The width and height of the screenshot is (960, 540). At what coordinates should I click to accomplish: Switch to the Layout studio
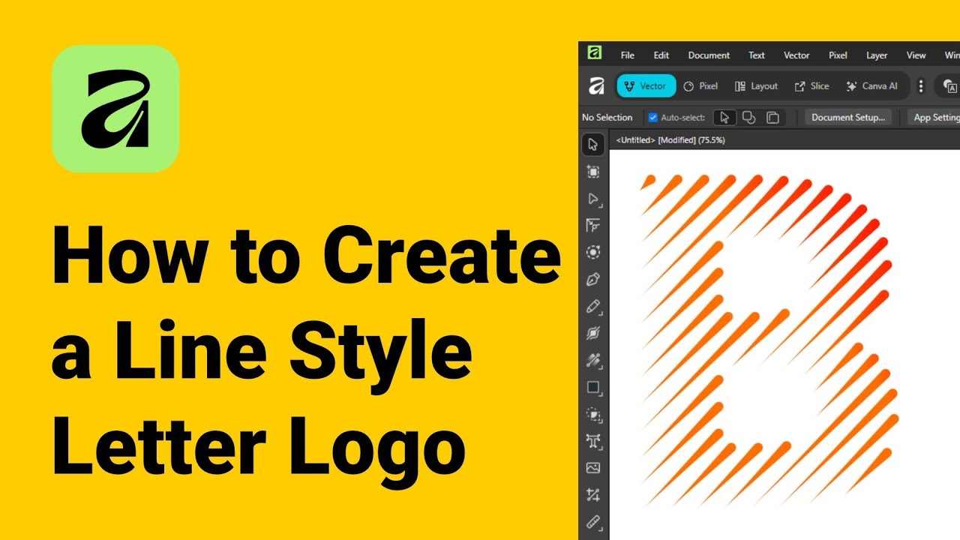[756, 86]
